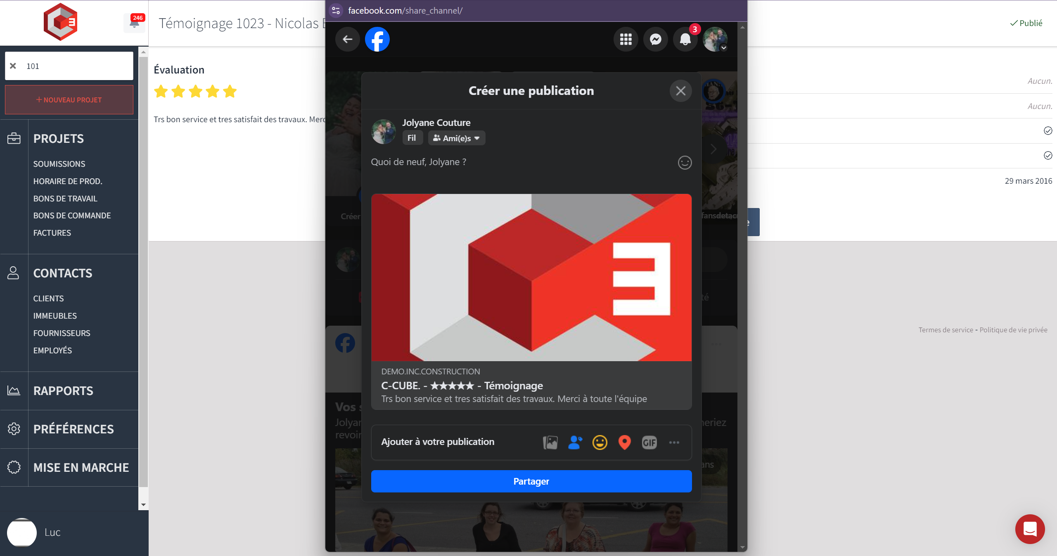The height and width of the screenshot is (556, 1057).
Task: Open the Rapports section
Action: point(63,391)
